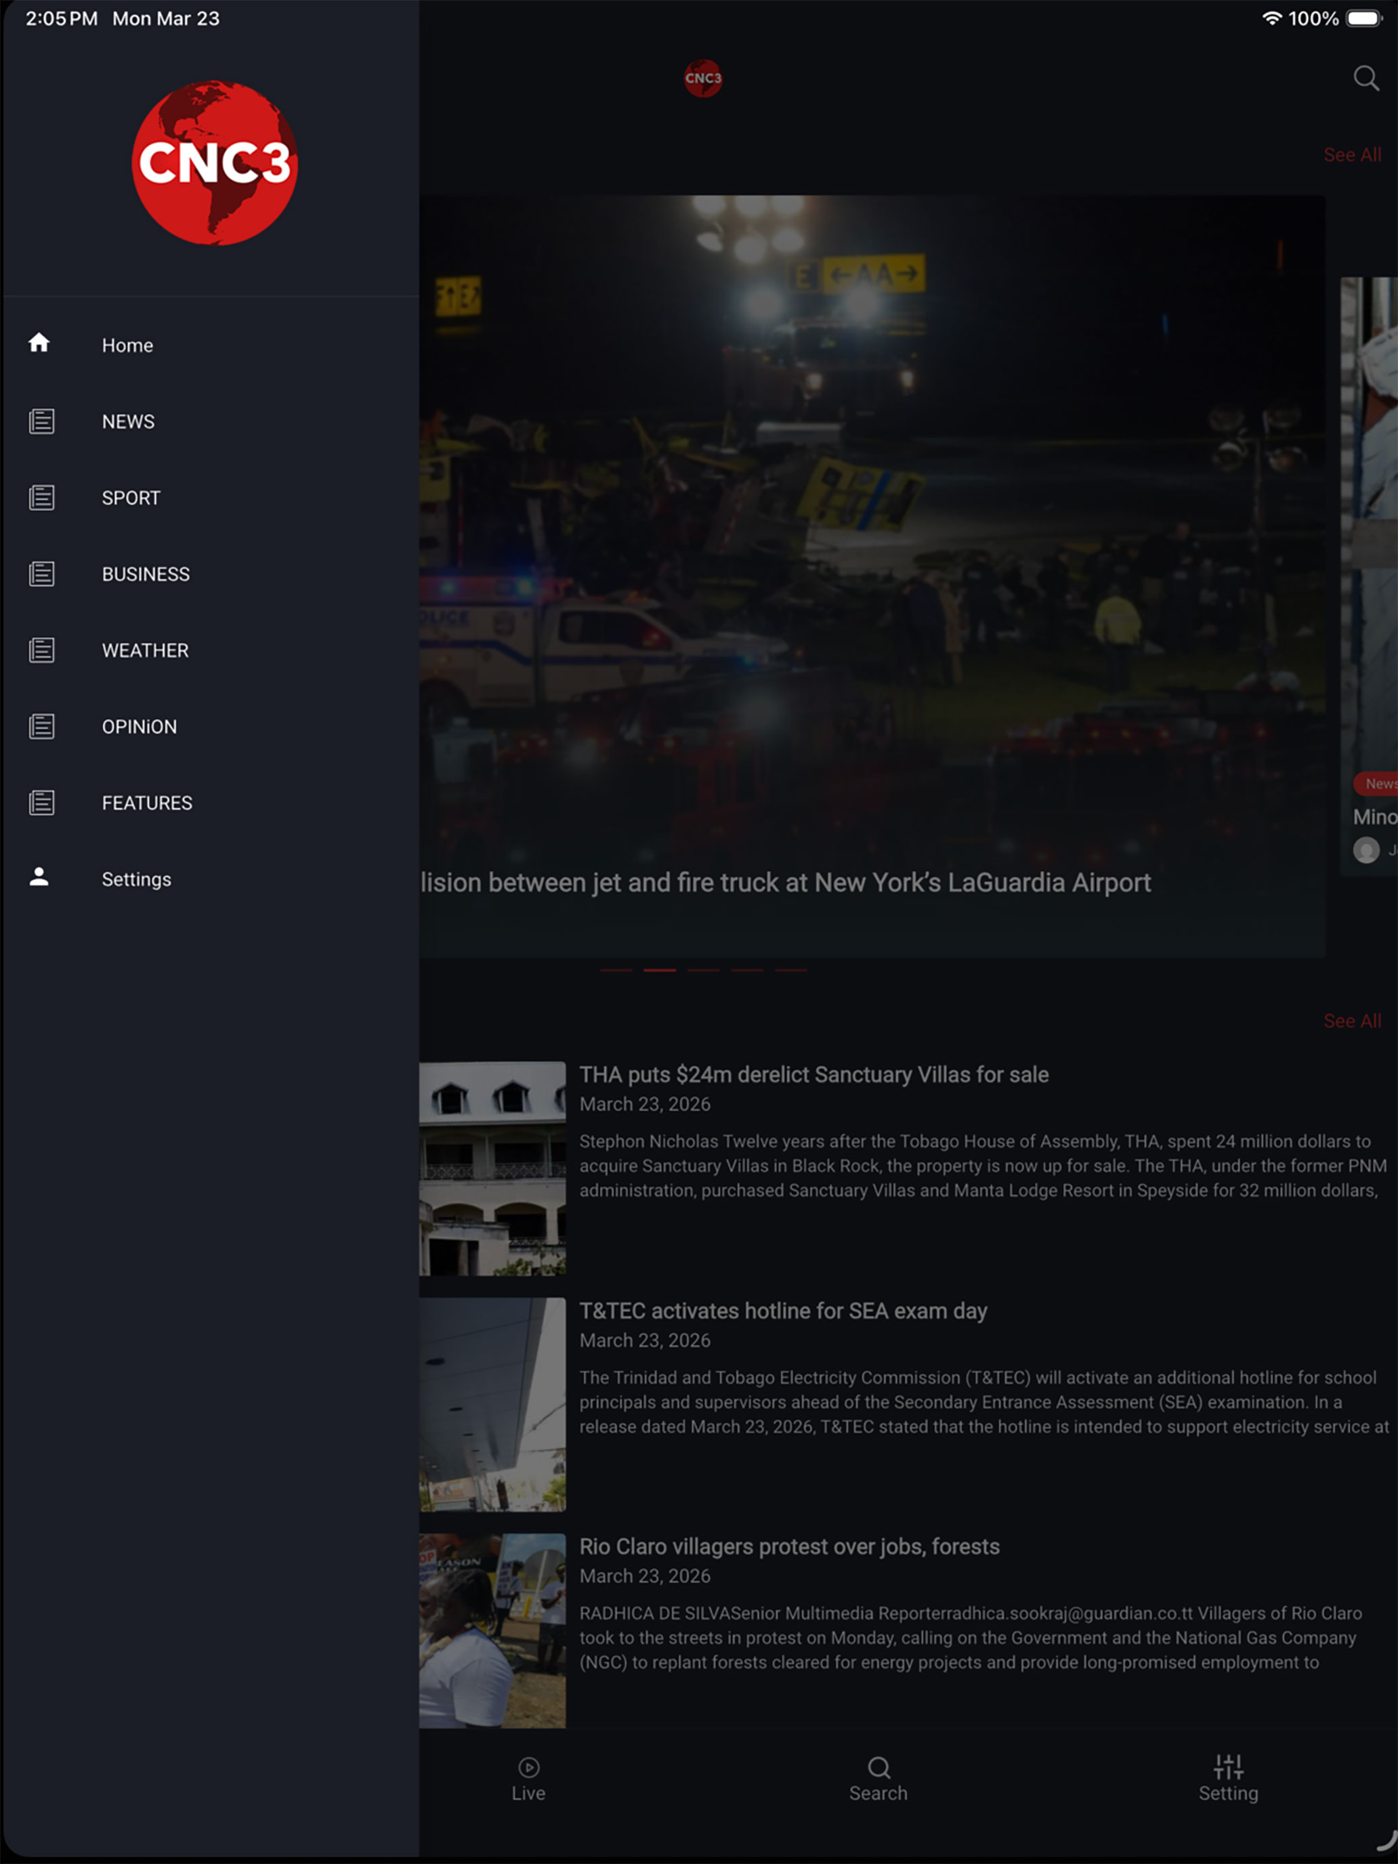Tap the author avatar on the next card
This screenshot has width=1398, height=1864.
(1366, 850)
